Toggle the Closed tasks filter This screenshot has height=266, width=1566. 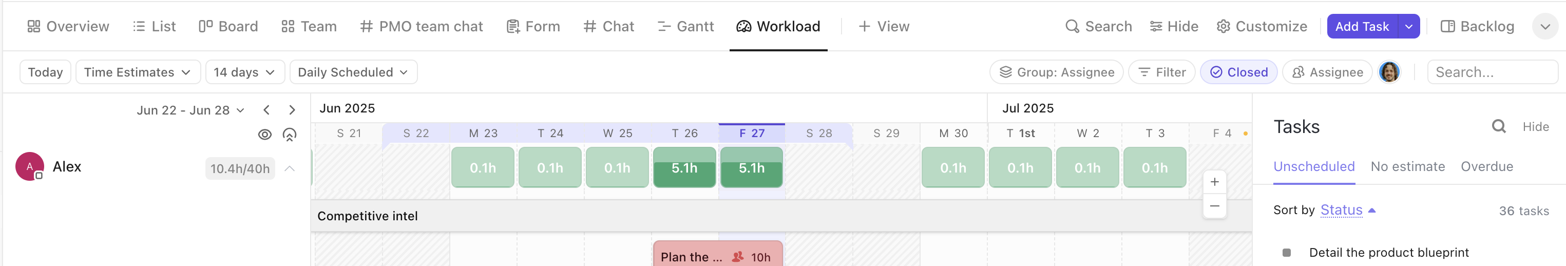[x=1238, y=72]
